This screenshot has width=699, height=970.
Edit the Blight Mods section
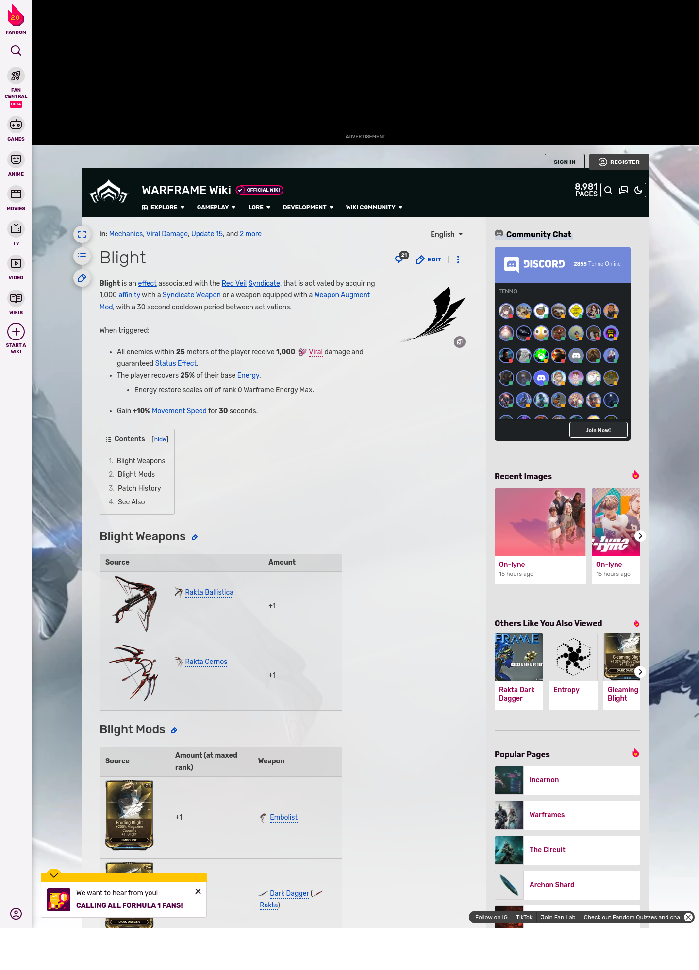[x=174, y=730]
